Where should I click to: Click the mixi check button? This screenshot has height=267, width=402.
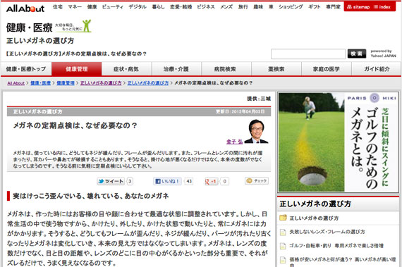click(257, 181)
